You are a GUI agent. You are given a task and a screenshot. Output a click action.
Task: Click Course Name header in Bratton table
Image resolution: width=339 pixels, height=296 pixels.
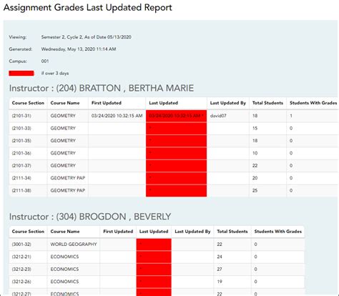click(65, 103)
